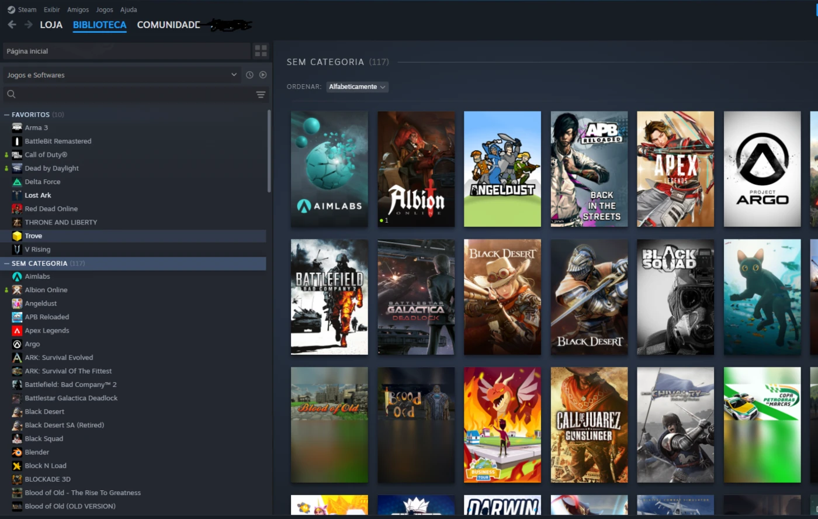Open advanced filter options icon
Screen dimensions: 818x519
[x=261, y=94]
